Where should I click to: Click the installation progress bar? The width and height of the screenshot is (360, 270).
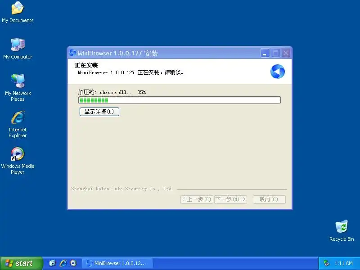[180, 100]
